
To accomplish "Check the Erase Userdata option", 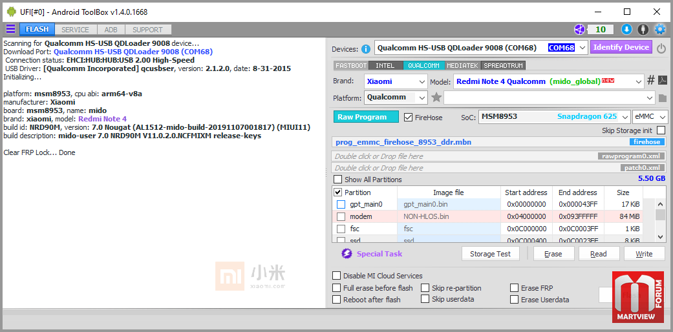I will click(x=514, y=300).
